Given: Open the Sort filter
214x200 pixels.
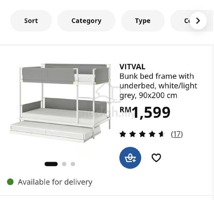Looking at the screenshot, I should 31,21.
